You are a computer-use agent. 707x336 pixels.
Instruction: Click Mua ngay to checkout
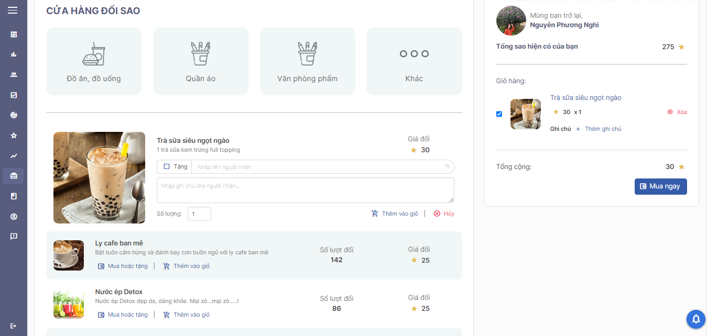coord(660,186)
